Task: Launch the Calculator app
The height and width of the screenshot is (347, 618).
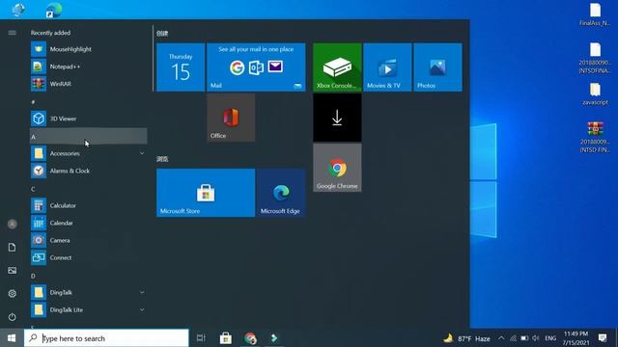Action: pyautogui.click(x=89, y=205)
